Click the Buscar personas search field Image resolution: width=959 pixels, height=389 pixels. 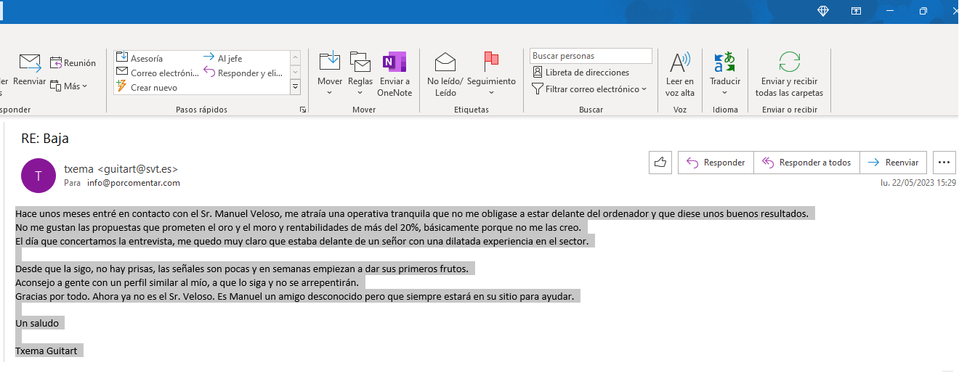pos(591,56)
